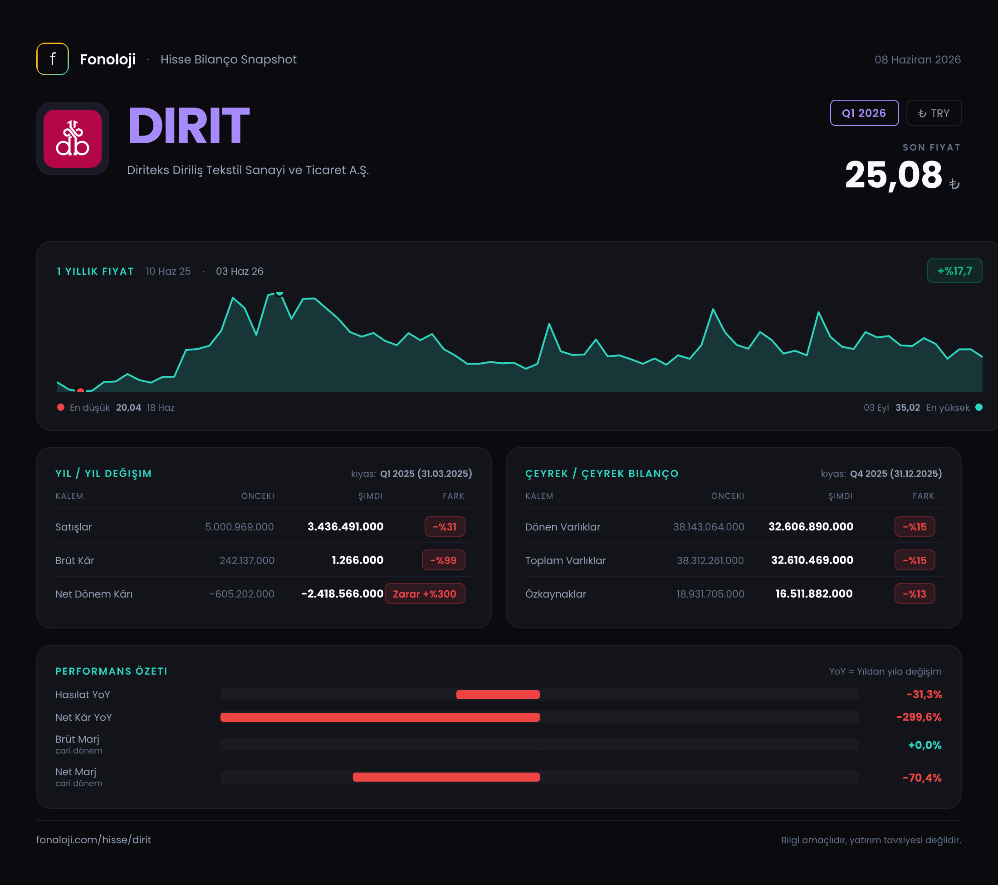The image size is (998, 885).
Task: Click the Zarar +%300 badge
Action: pyautogui.click(x=425, y=594)
